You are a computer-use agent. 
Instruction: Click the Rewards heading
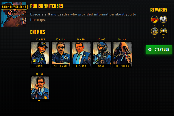[x=159, y=10]
